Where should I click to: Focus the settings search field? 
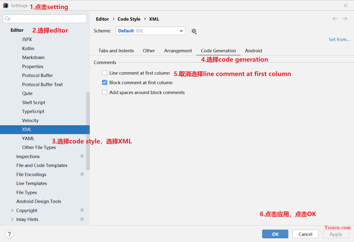45,19
